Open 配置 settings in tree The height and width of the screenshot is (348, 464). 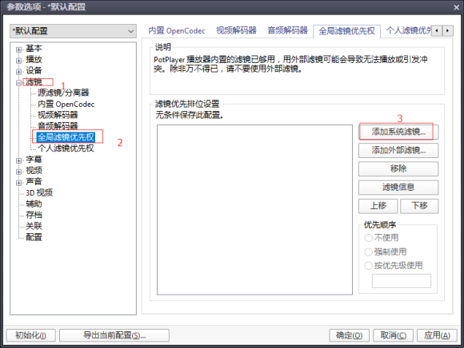click(x=34, y=237)
